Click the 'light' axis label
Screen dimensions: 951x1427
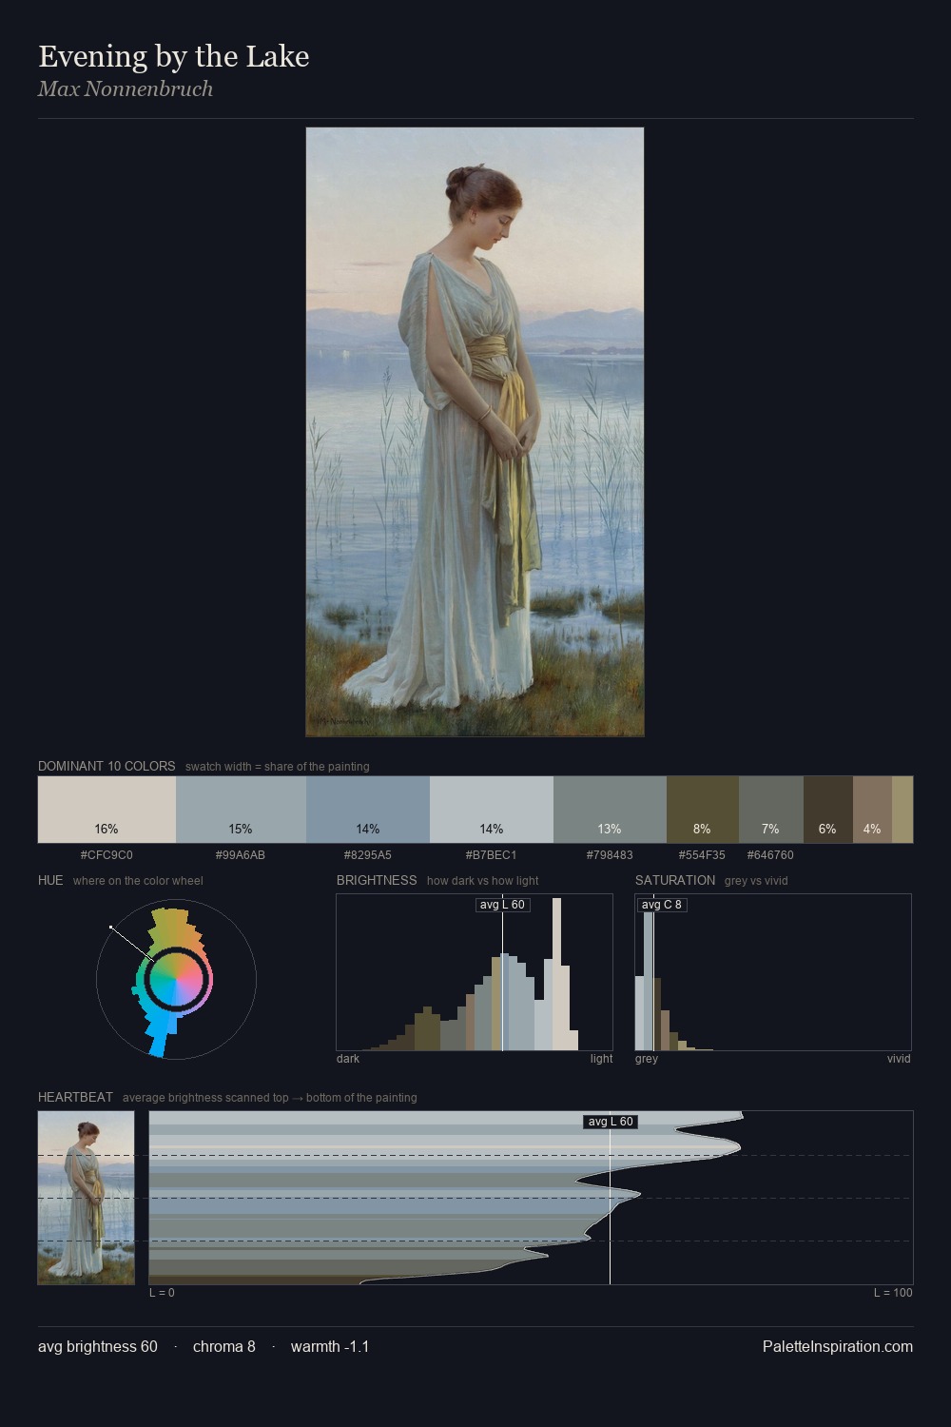601,1059
